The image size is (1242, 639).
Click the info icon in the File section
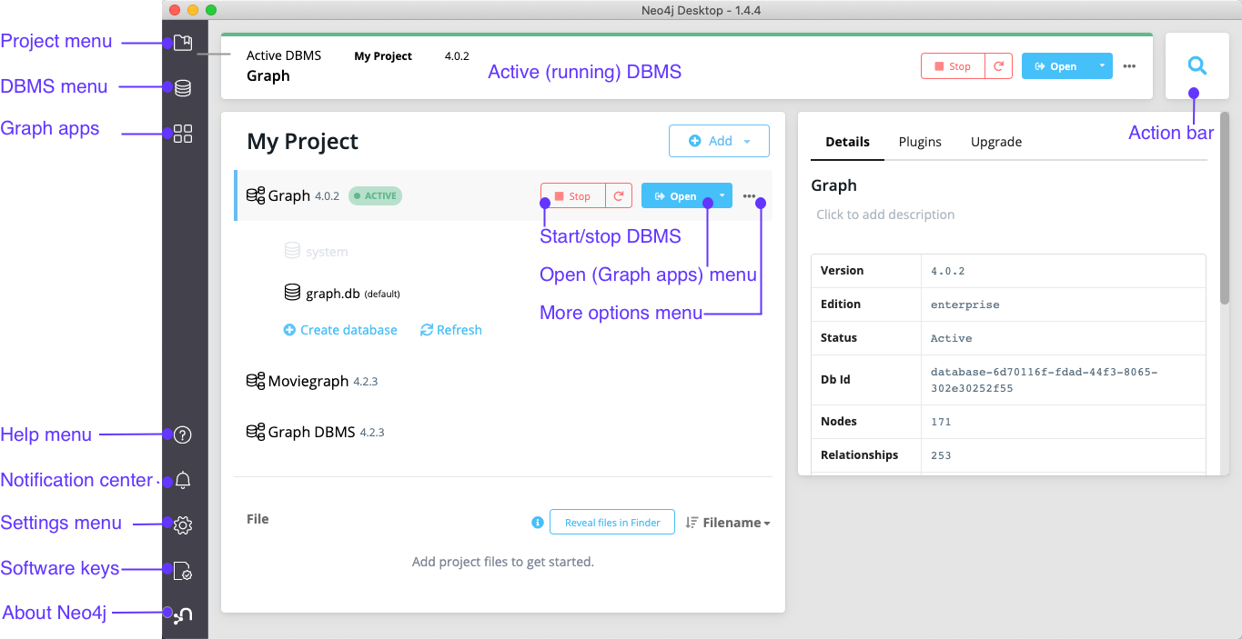(x=538, y=523)
